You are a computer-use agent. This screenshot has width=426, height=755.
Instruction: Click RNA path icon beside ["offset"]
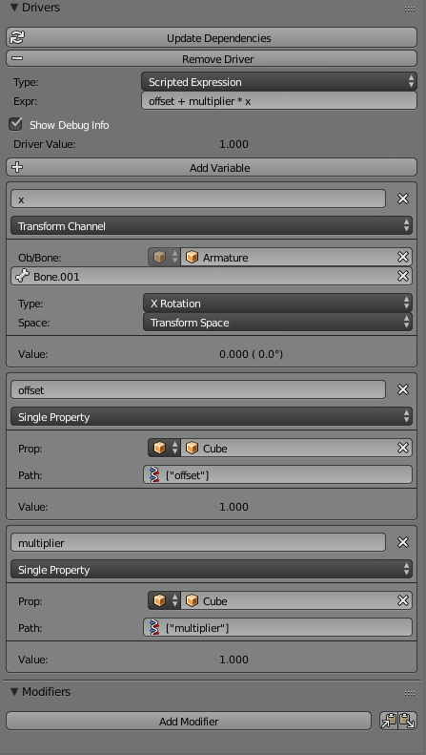(153, 474)
